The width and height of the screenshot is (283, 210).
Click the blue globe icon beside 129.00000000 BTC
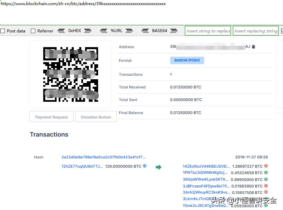click(x=145, y=166)
